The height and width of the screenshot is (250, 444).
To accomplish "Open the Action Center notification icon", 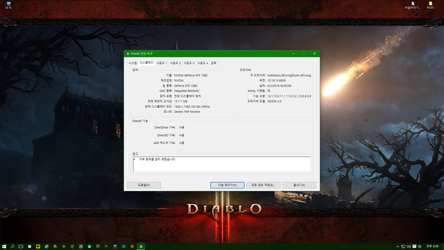I will point(414,247).
